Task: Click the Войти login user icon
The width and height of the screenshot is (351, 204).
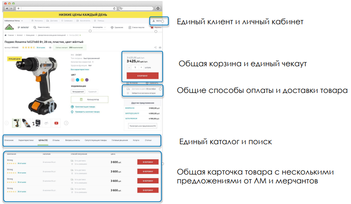Action: (153, 20)
